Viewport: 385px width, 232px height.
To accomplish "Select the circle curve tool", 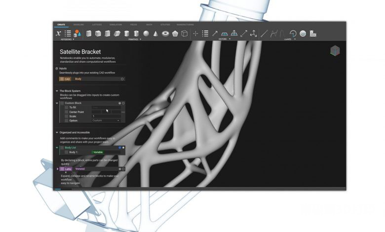I will coord(303,34).
